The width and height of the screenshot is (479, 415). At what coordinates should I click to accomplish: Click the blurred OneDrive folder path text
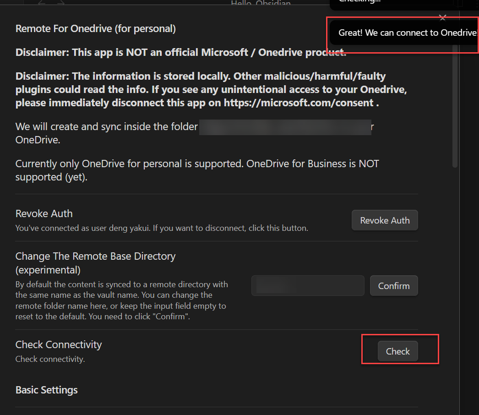285,127
